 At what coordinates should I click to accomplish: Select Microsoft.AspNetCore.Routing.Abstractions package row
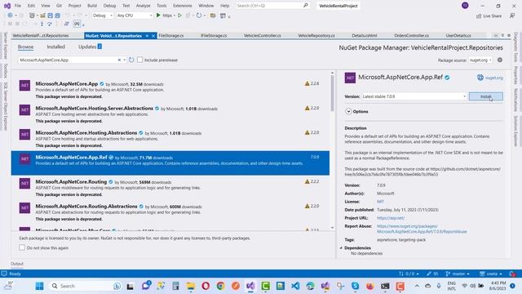tap(170, 212)
